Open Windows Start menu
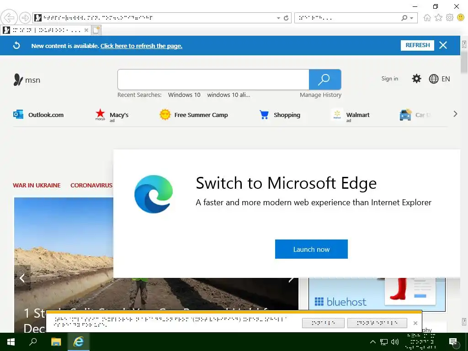The width and height of the screenshot is (468, 351). 11,342
